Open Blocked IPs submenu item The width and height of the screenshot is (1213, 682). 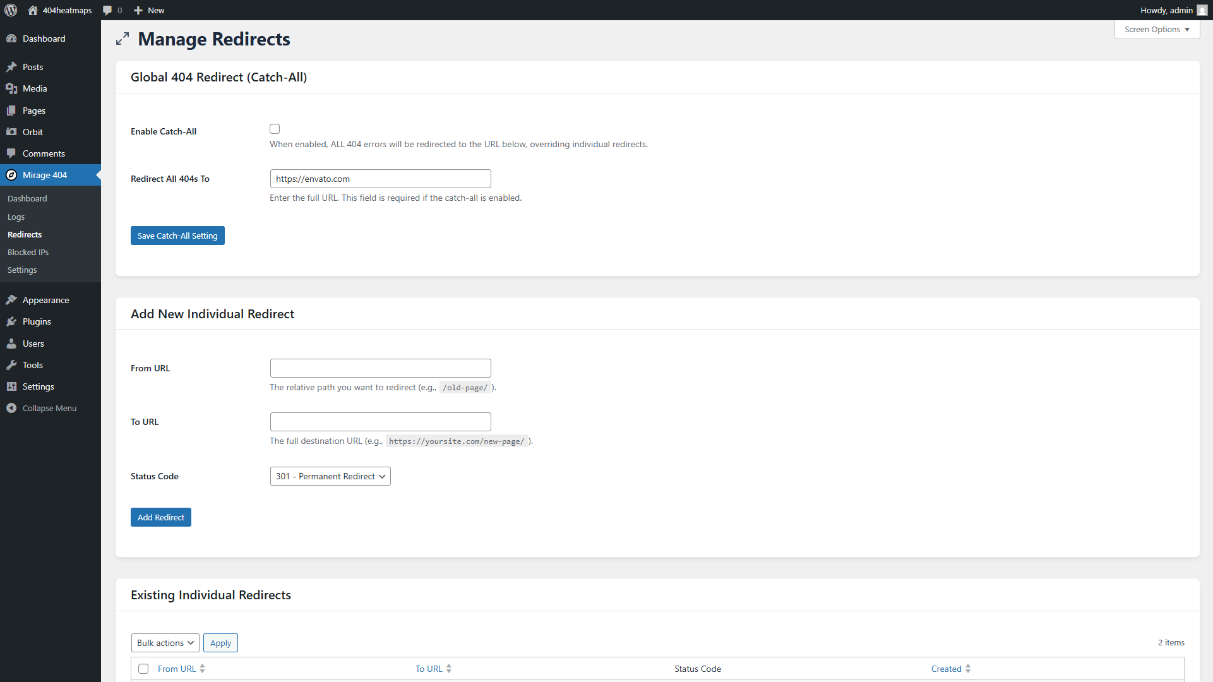pos(28,252)
